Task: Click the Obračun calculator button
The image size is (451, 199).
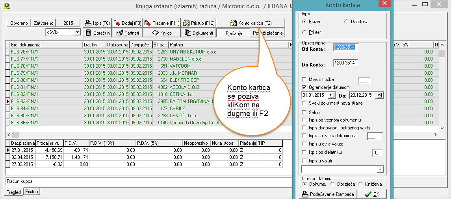Action: (98, 33)
